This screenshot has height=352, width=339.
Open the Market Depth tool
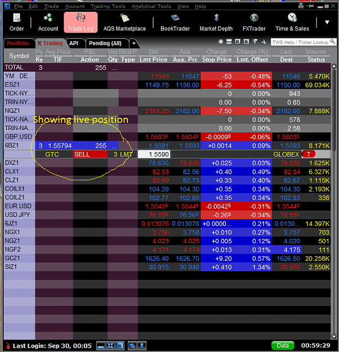tap(216, 22)
